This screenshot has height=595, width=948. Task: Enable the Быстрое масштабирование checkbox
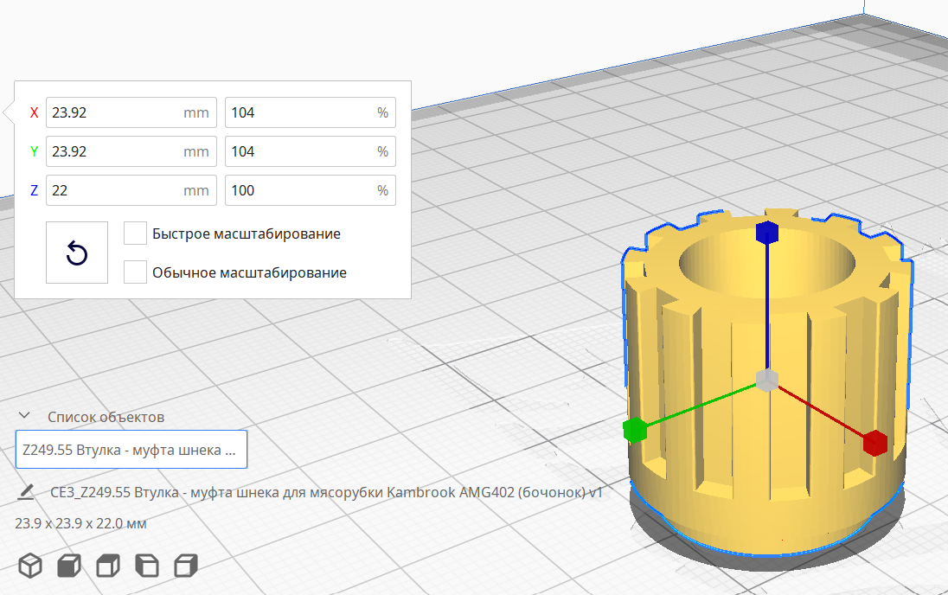tap(135, 234)
